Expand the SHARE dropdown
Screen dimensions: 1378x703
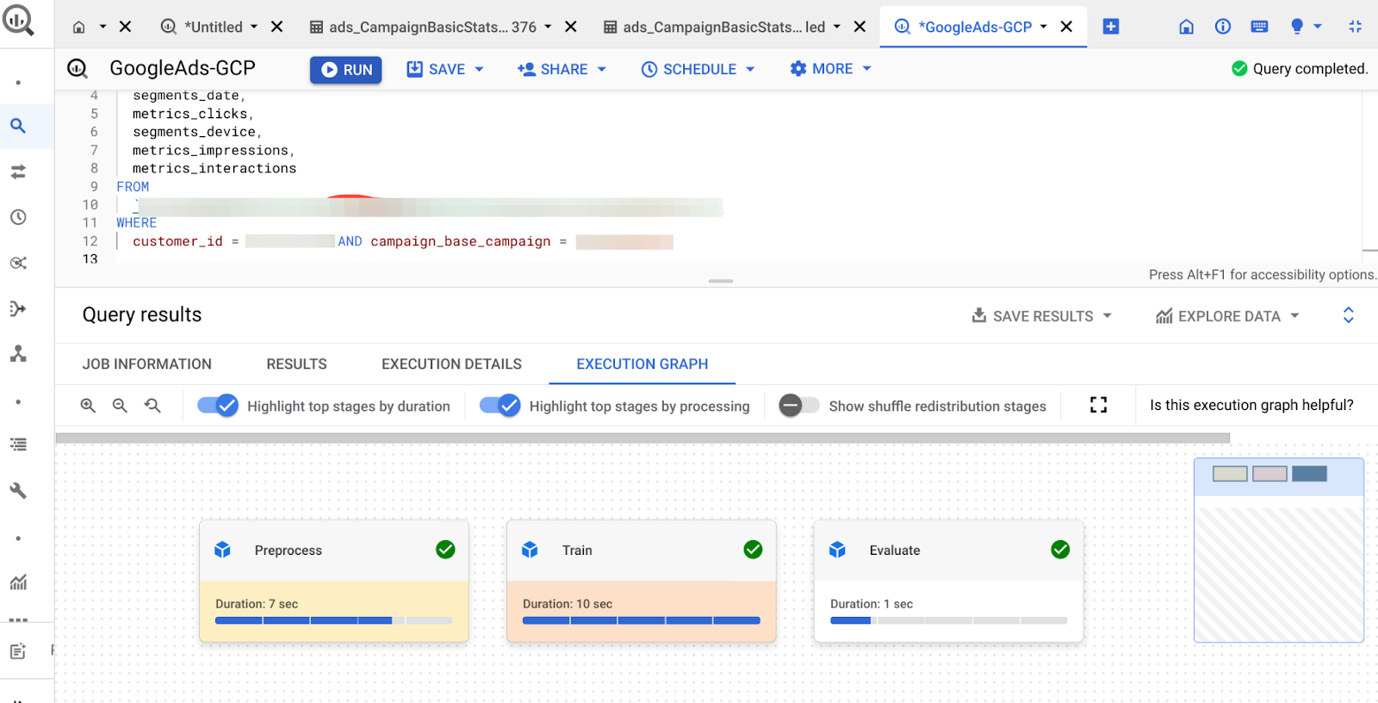(x=602, y=69)
